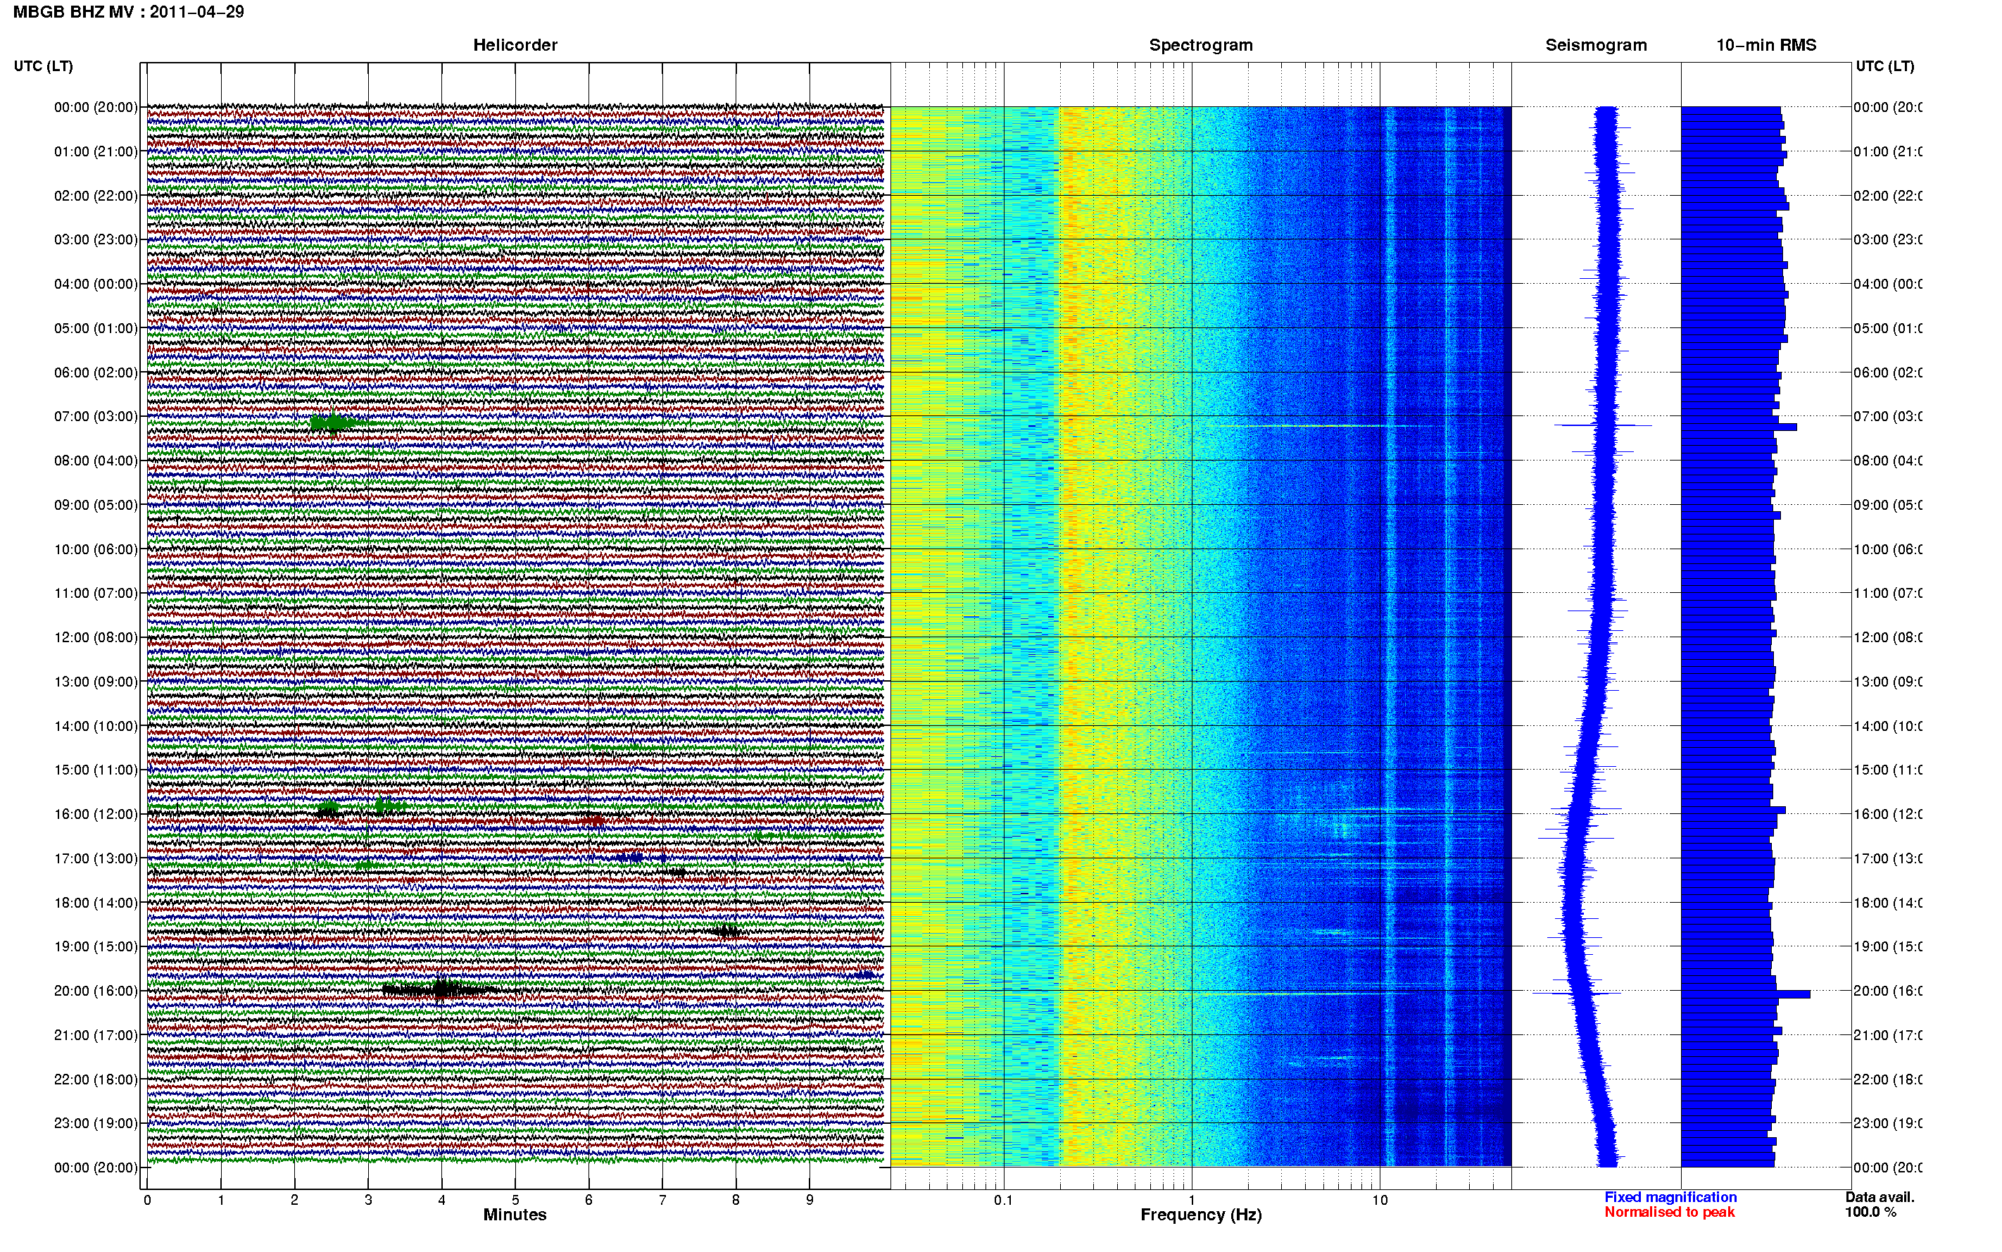
Task: Click the 'Seismogram' panel heading
Action: click(x=1596, y=45)
